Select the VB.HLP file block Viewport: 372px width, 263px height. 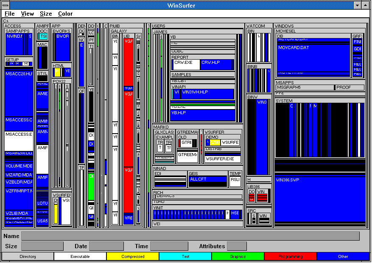tap(203, 115)
